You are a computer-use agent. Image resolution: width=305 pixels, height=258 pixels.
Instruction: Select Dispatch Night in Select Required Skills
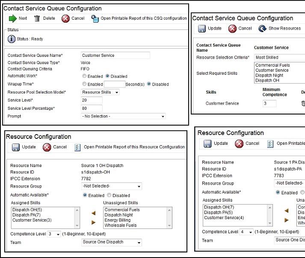269,75
